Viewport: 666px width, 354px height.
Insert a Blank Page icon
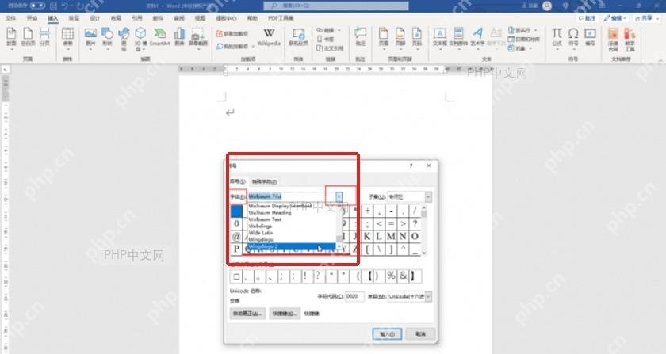pos(28,36)
